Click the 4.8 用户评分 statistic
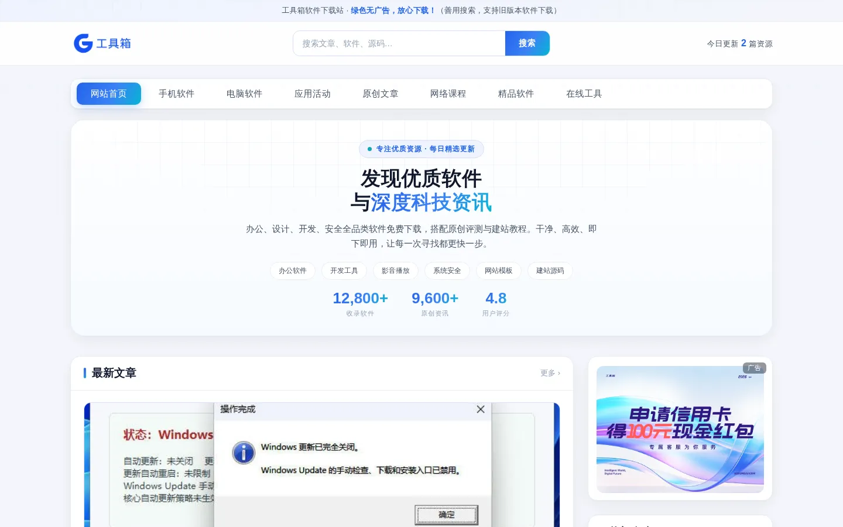The width and height of the screenshot is (843, 527). pyautogui.click(x=496, y=304)
